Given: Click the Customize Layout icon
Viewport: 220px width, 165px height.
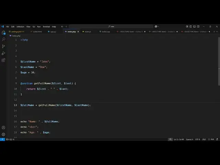Looking at the screenshot, I should coord(187,26).
